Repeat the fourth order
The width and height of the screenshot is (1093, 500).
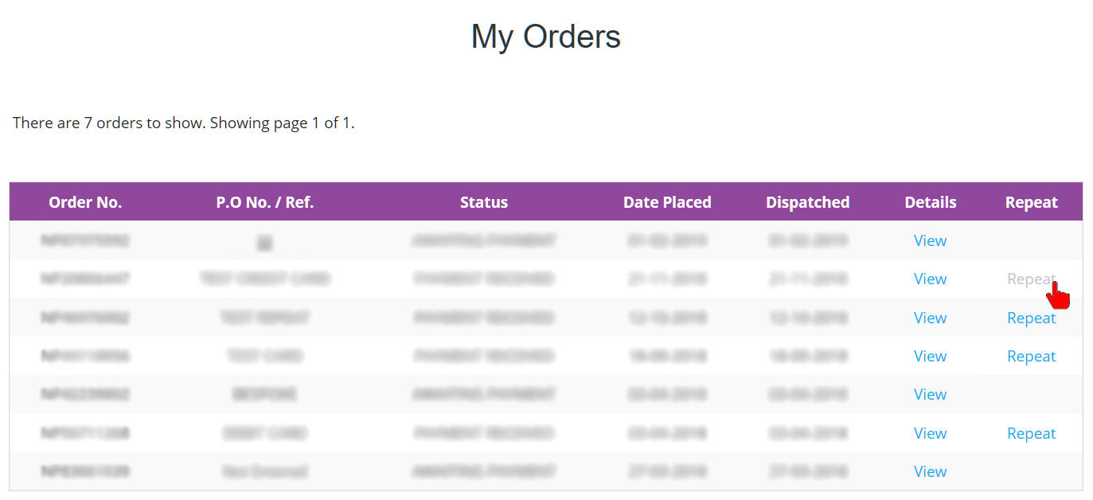point(1031,356)
